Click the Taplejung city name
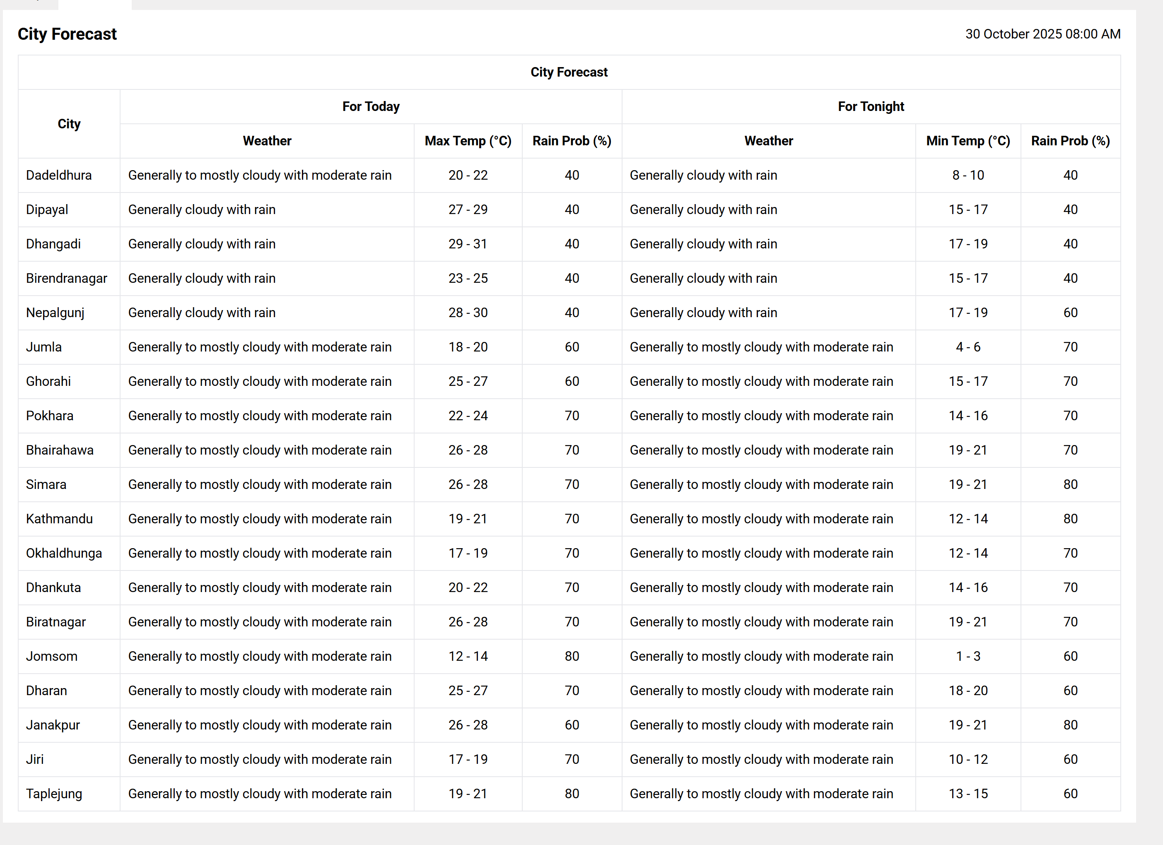 [x=54, y=793]
